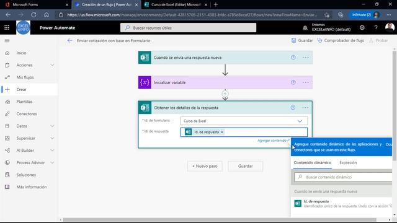Open the settings gear icon
397x223 pixels.
point(362,27)
